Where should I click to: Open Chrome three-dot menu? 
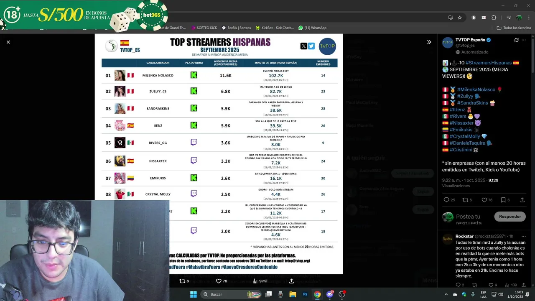point(528,18)
